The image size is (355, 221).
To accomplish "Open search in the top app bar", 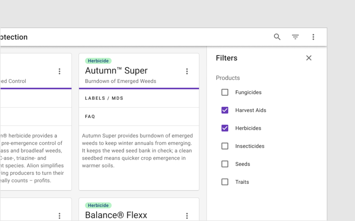I will 277,37.
